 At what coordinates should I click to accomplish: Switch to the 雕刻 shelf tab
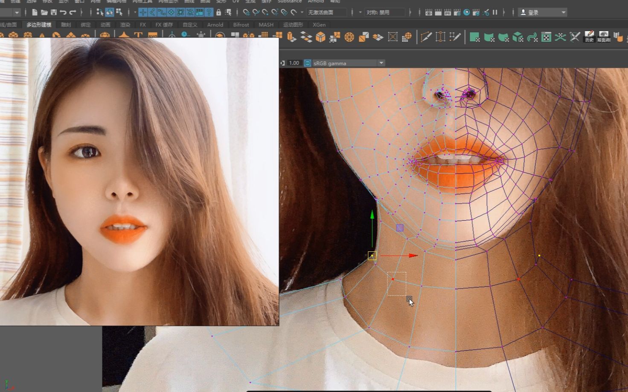[x=65, y=25]
